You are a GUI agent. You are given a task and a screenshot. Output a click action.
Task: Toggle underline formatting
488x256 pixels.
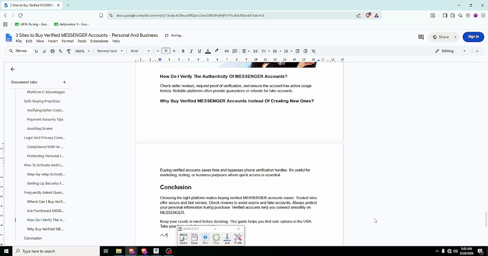point(199,51)
